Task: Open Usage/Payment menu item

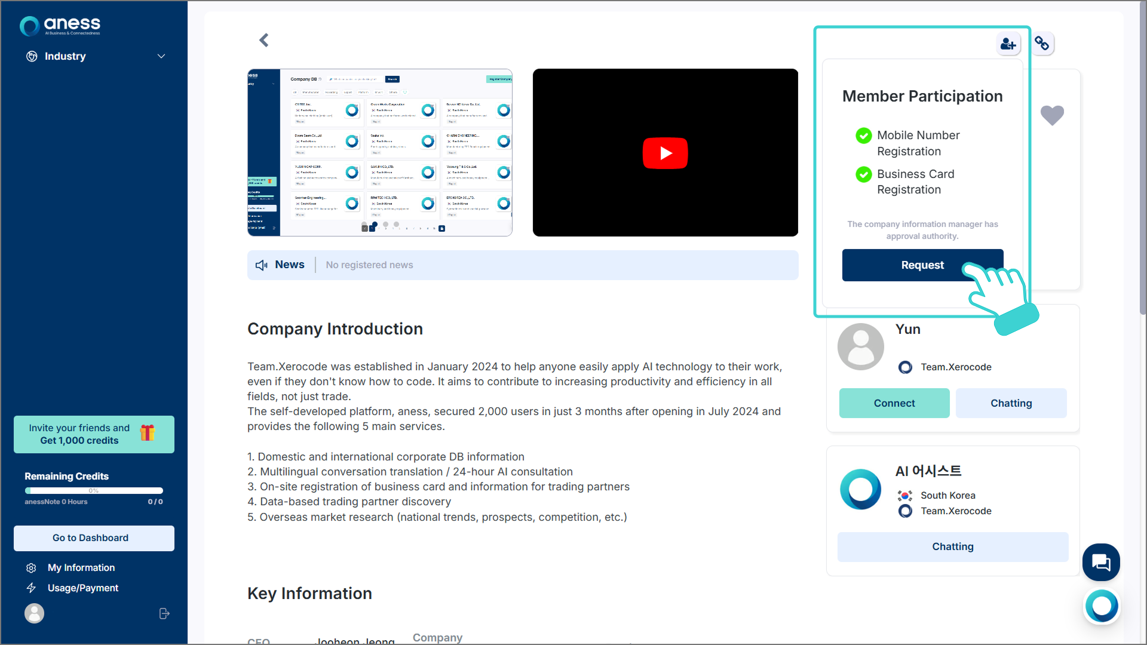Action: [83, 588]
